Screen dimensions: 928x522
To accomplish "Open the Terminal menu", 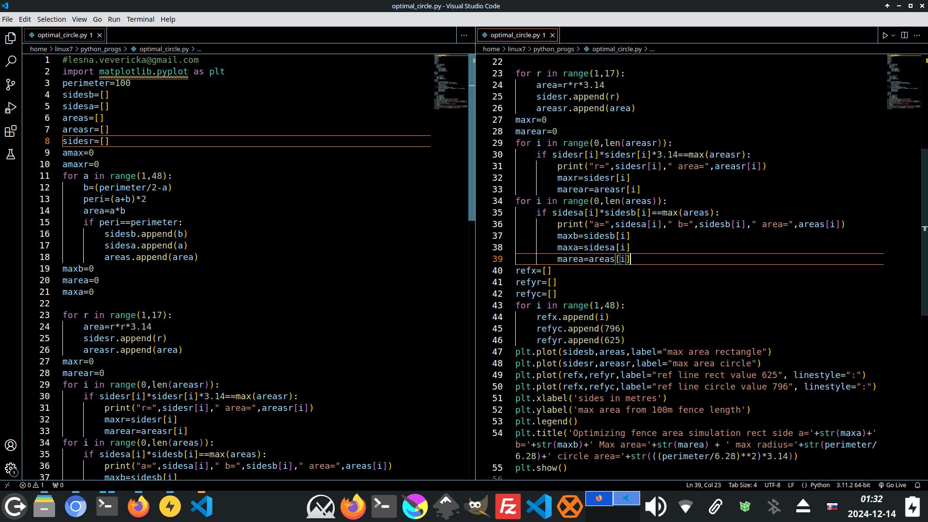I will 140,19.
